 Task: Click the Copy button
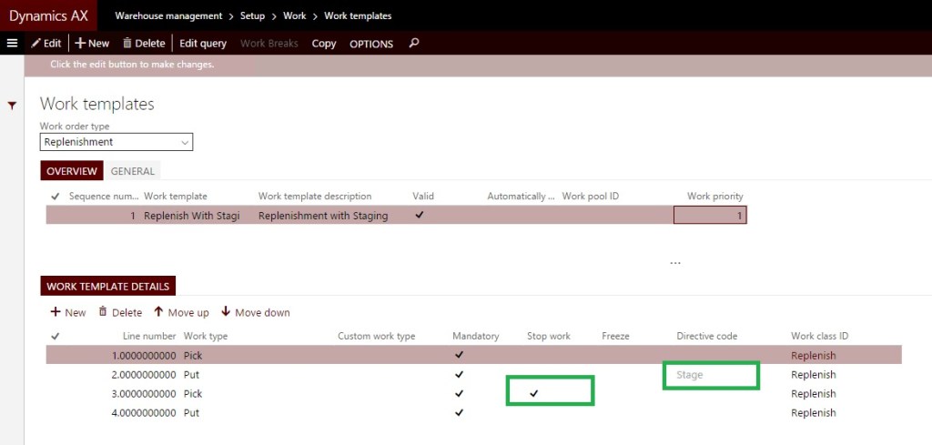pyautogui.click(x=324, y=44)
